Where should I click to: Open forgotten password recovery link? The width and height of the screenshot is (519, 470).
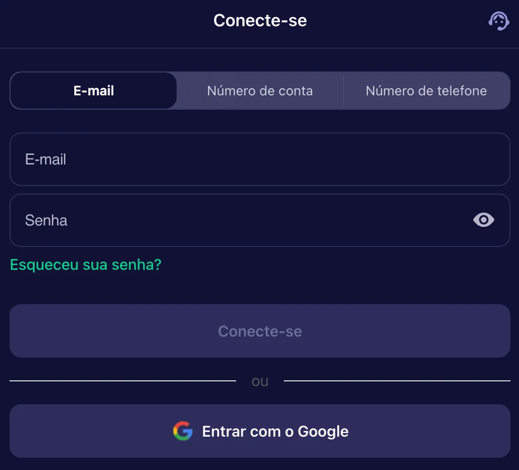point(86,265)
